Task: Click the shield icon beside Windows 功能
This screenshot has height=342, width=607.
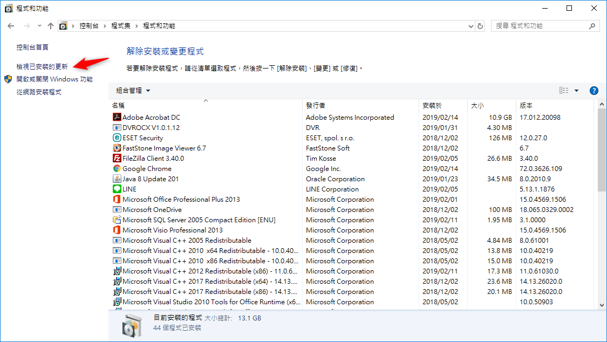Action: coord(8,79)
